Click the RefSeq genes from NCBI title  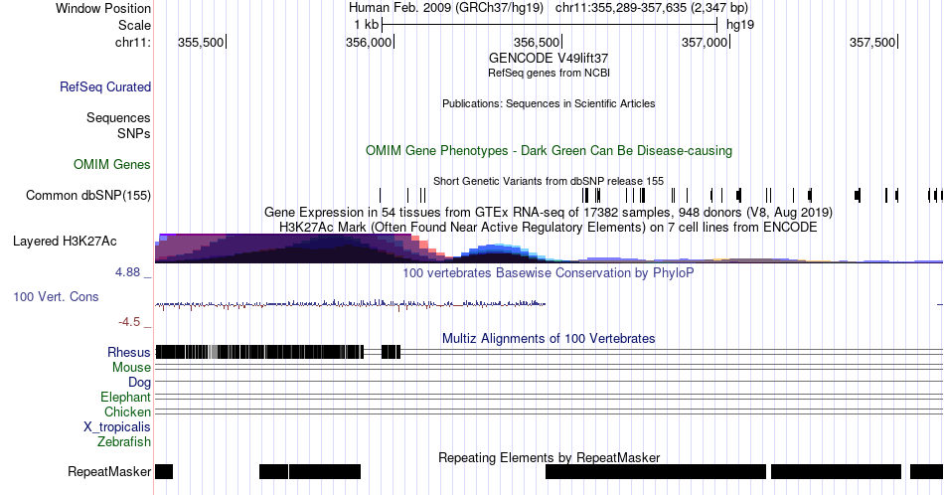[x=549, y=73]
